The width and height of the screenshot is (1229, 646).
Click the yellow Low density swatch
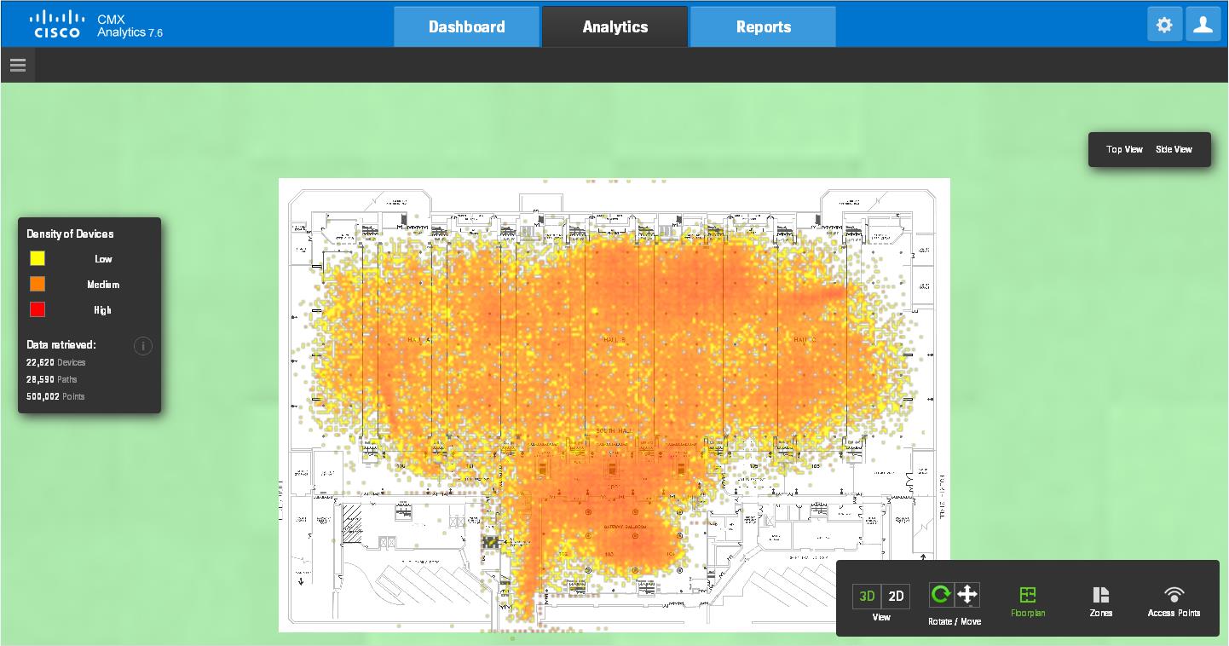point(38,258)
